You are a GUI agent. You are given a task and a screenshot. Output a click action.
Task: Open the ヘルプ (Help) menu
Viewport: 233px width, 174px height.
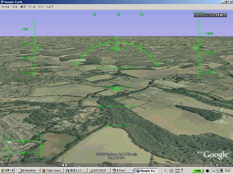pyautogui.click(x=50, y=7)
